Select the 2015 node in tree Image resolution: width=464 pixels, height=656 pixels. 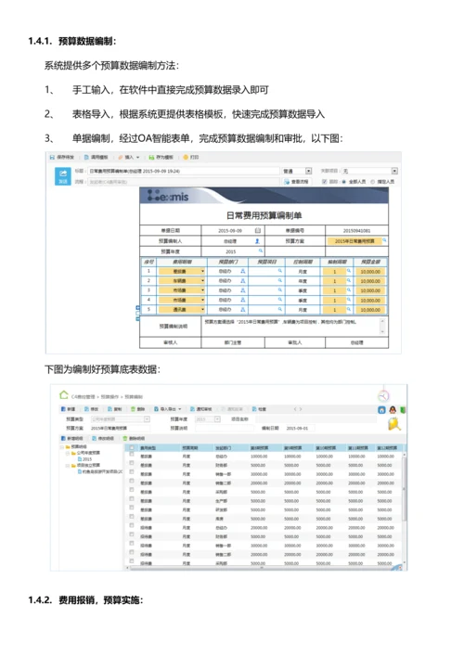point(87,459)
